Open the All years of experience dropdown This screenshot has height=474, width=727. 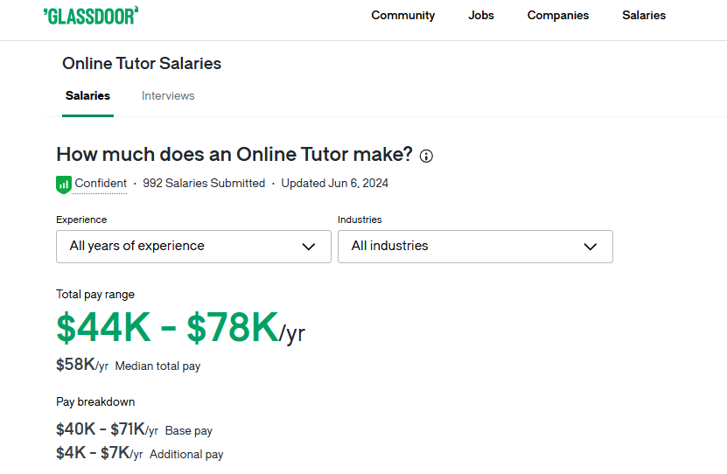tap(194, 247)
